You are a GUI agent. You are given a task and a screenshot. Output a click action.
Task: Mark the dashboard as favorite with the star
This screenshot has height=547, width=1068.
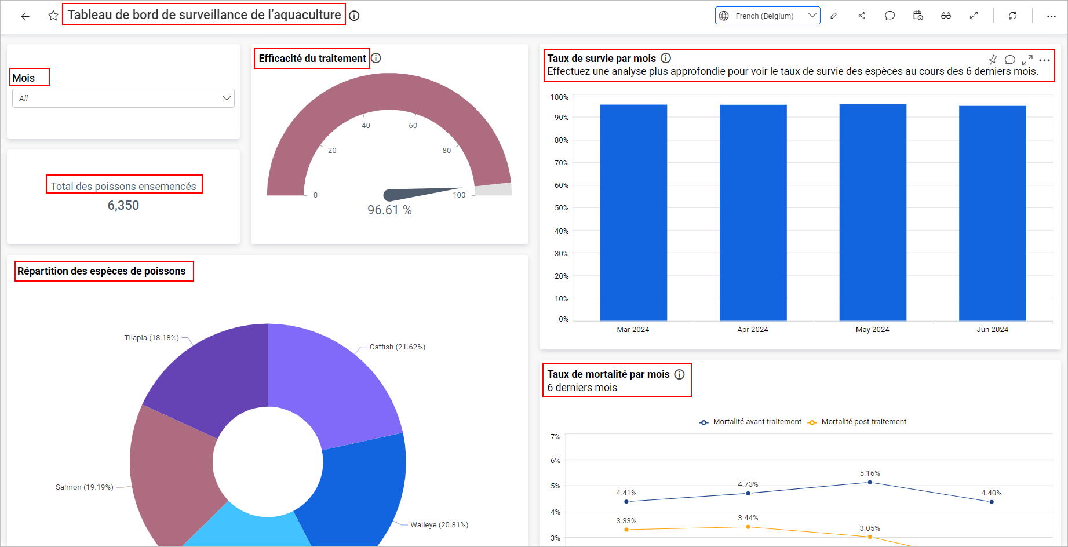[x=52, y=16]
